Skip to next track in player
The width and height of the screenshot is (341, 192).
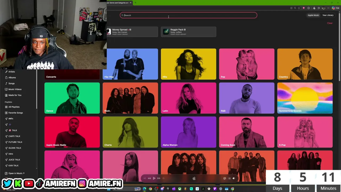[159, 178]
